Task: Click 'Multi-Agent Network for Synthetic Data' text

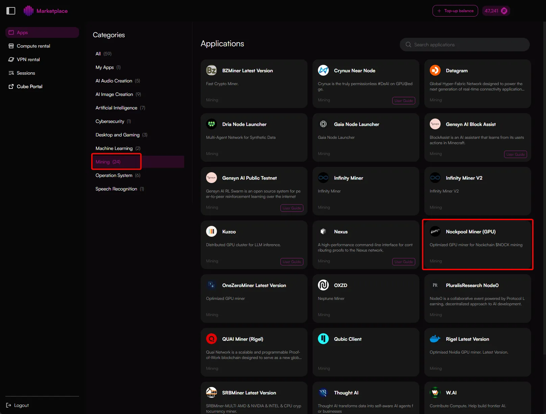Action: pos(241,137)
